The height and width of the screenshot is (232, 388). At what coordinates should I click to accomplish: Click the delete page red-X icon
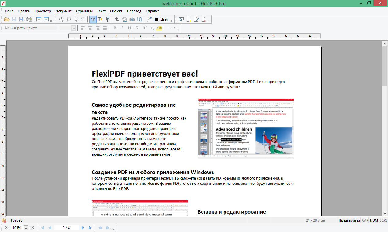pyautogui.click(x=203, y=19)
